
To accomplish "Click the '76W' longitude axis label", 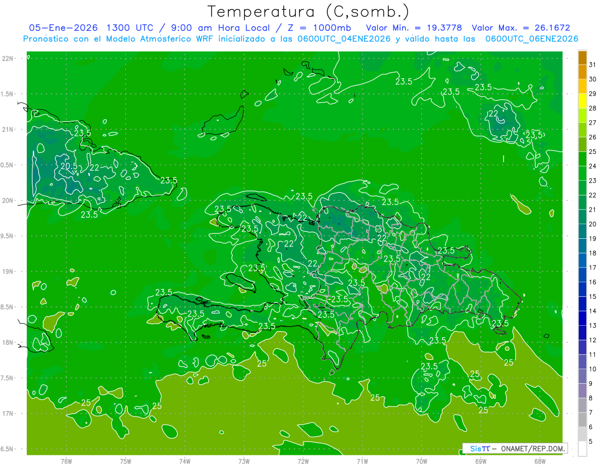I will click(66, 461).
